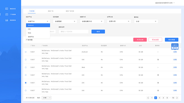Image resolution: width=184 pixels, height=103 pixels.
Task: Open the 全部分类 category dropdown
Action: 119,21
